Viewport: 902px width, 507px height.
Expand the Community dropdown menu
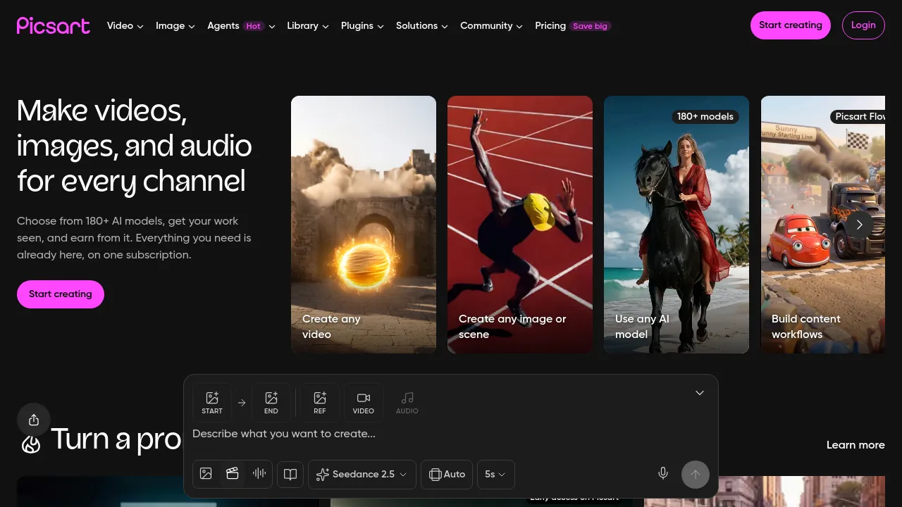(491, 26)
